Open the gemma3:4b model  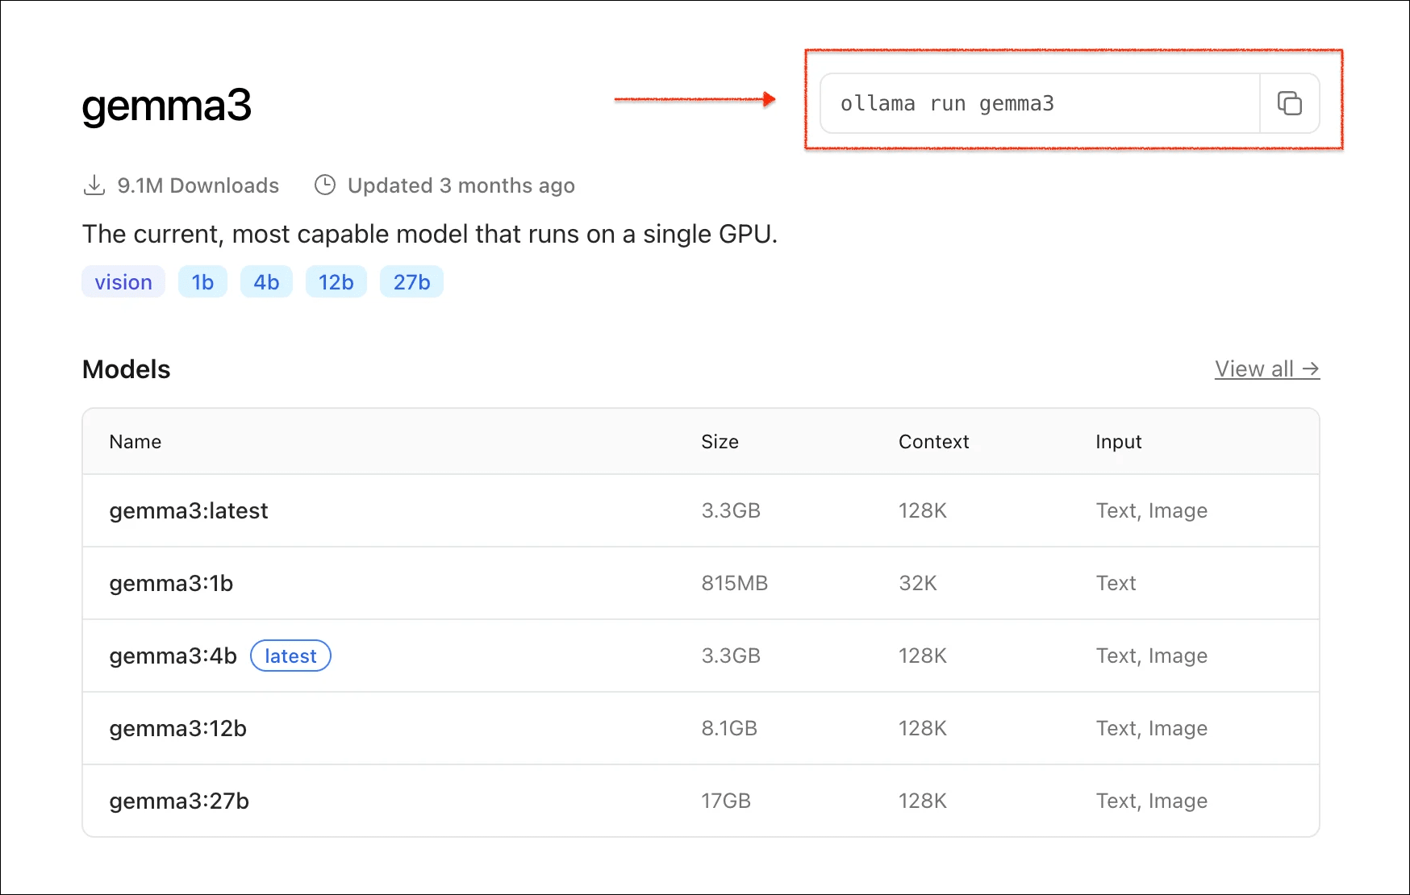pyautogui.click(x=173, y=656)
